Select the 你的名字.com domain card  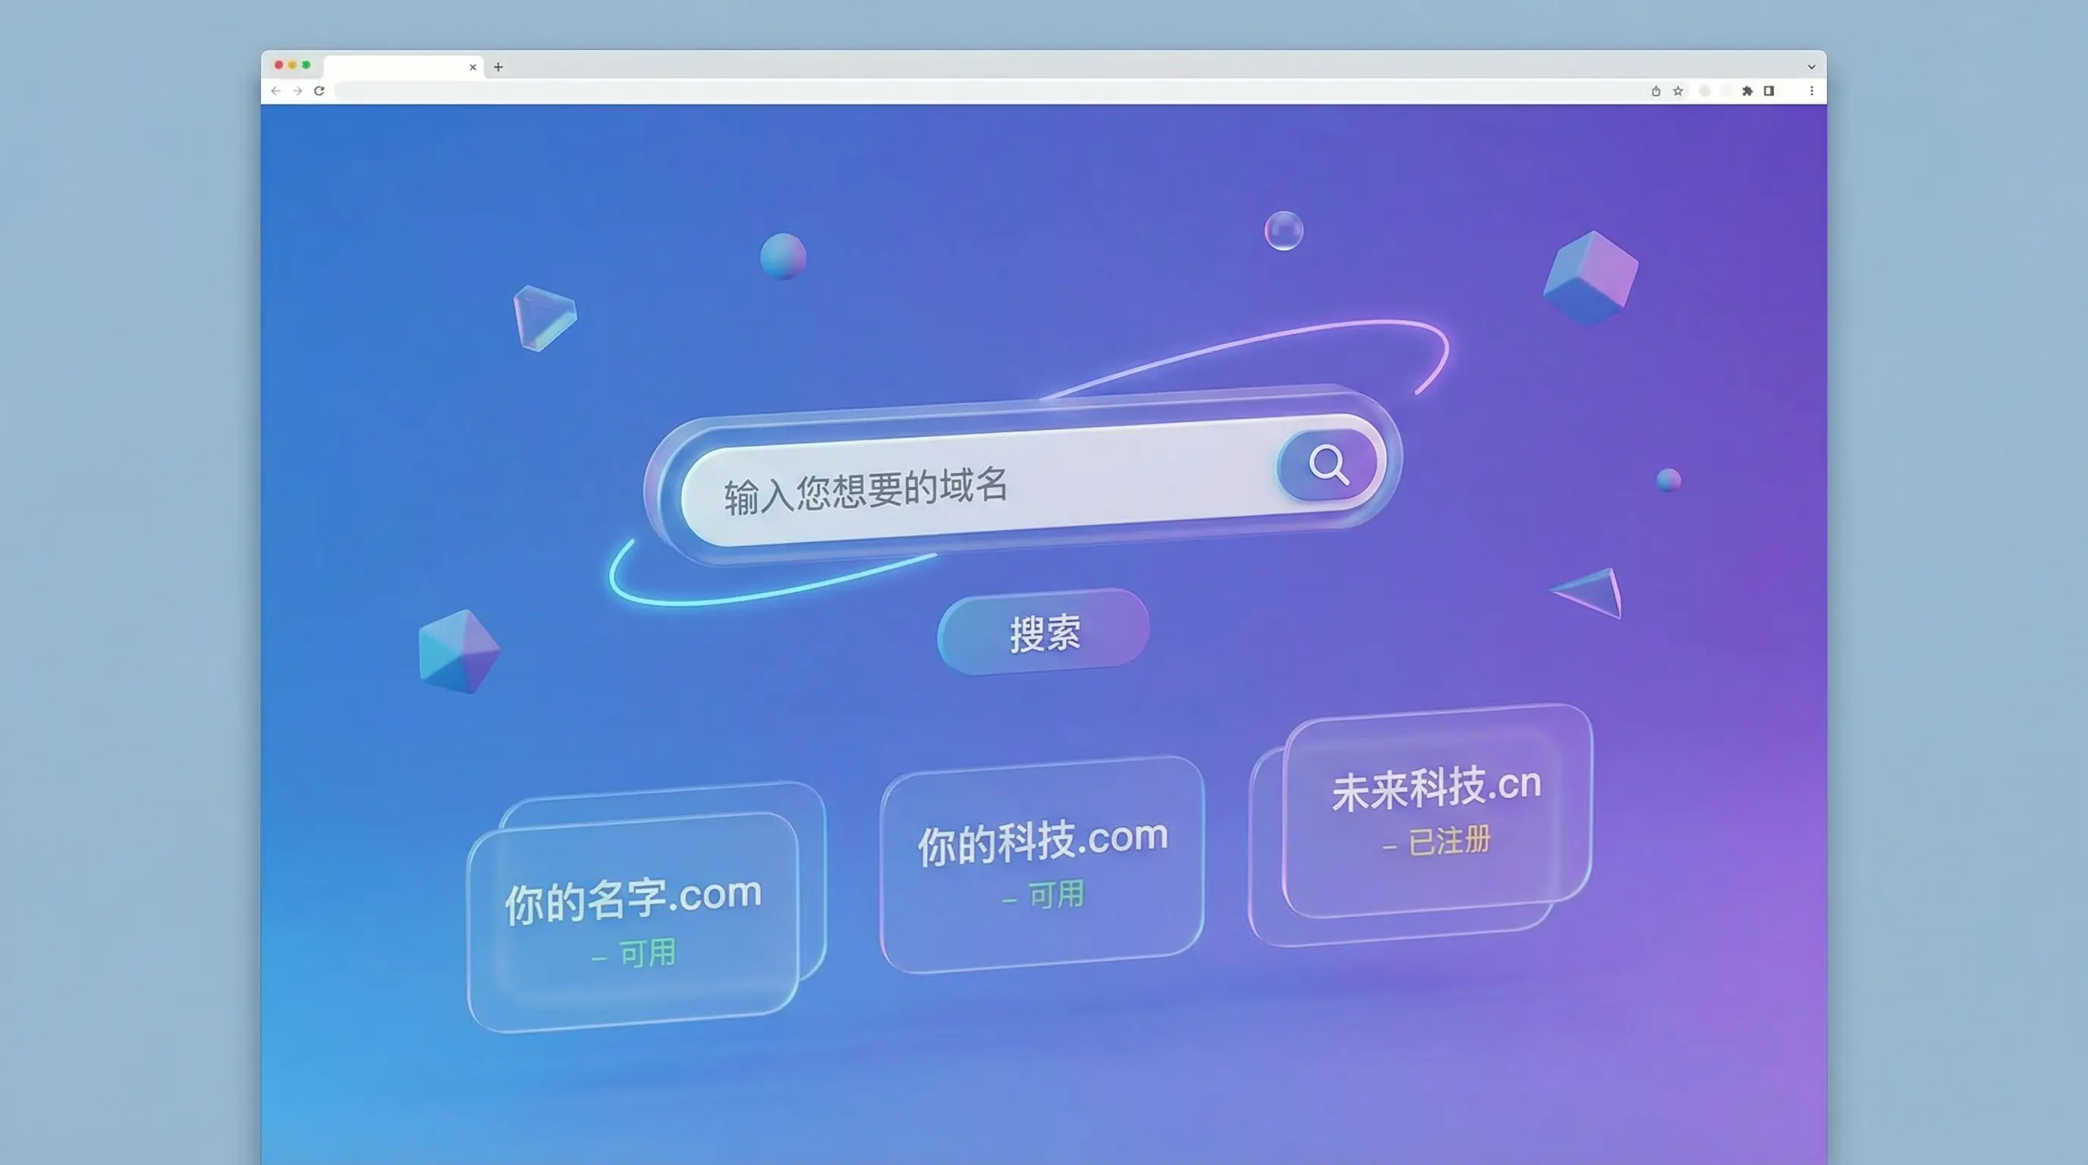pyautogui.click(x=634, y=915)
